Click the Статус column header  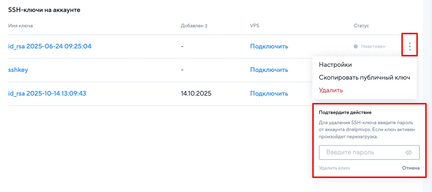tap(361, 26)
